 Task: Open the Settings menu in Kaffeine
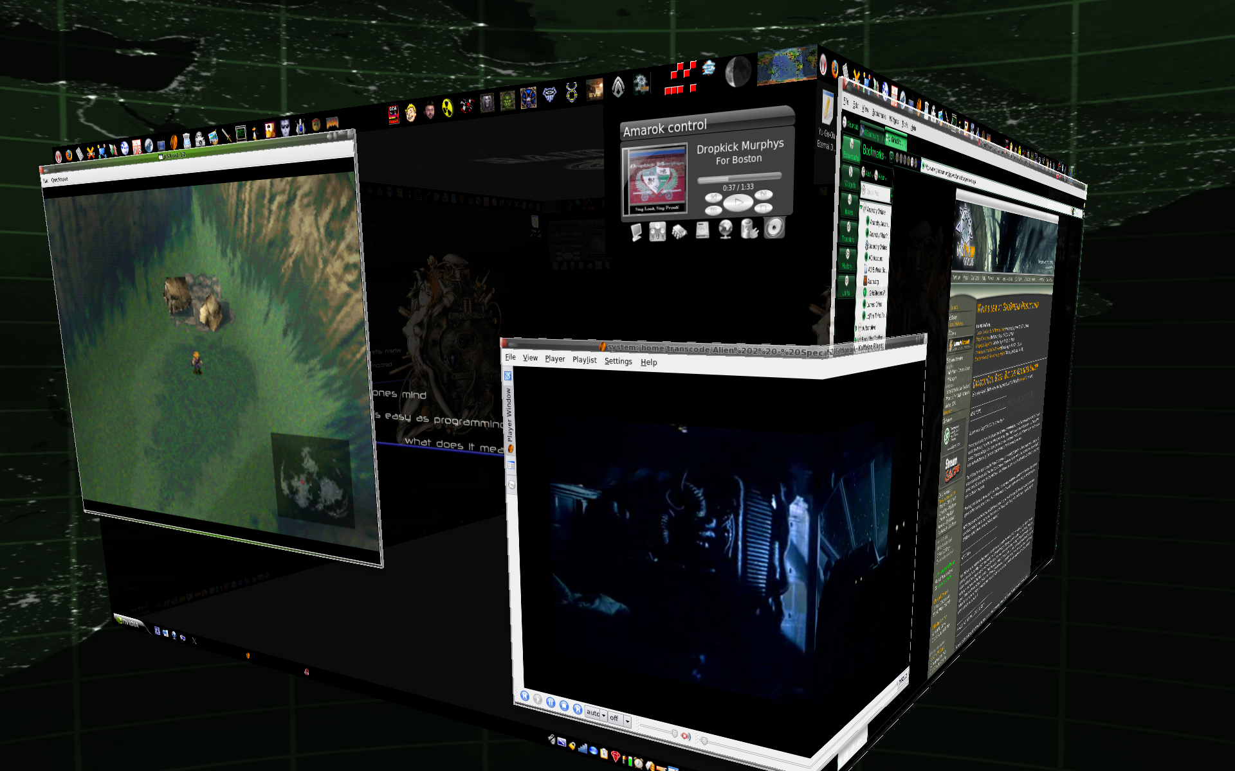[618, 361]
